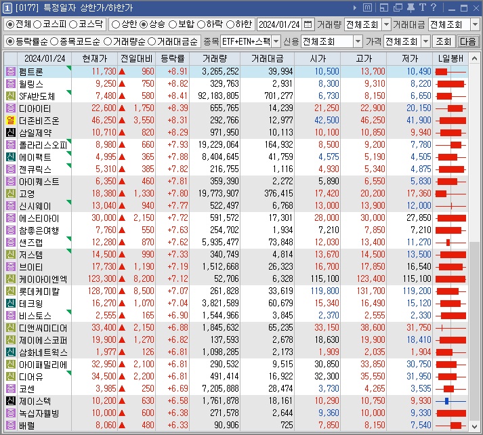
Task: Select the 폴라리스오피 stock row name
Action: tap(43, 145)
